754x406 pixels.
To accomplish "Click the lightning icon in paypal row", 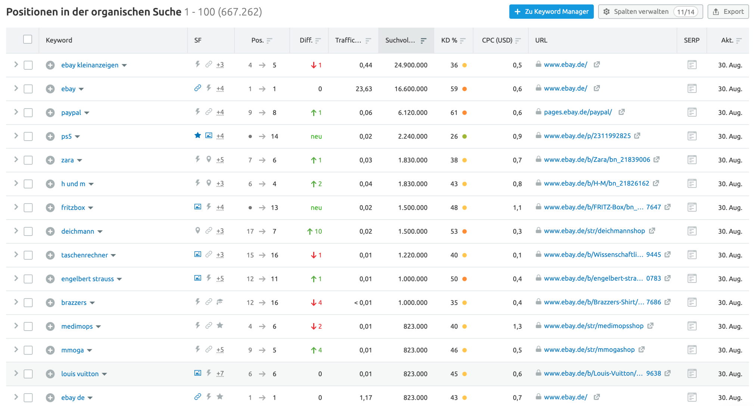I will coord(198,112).
